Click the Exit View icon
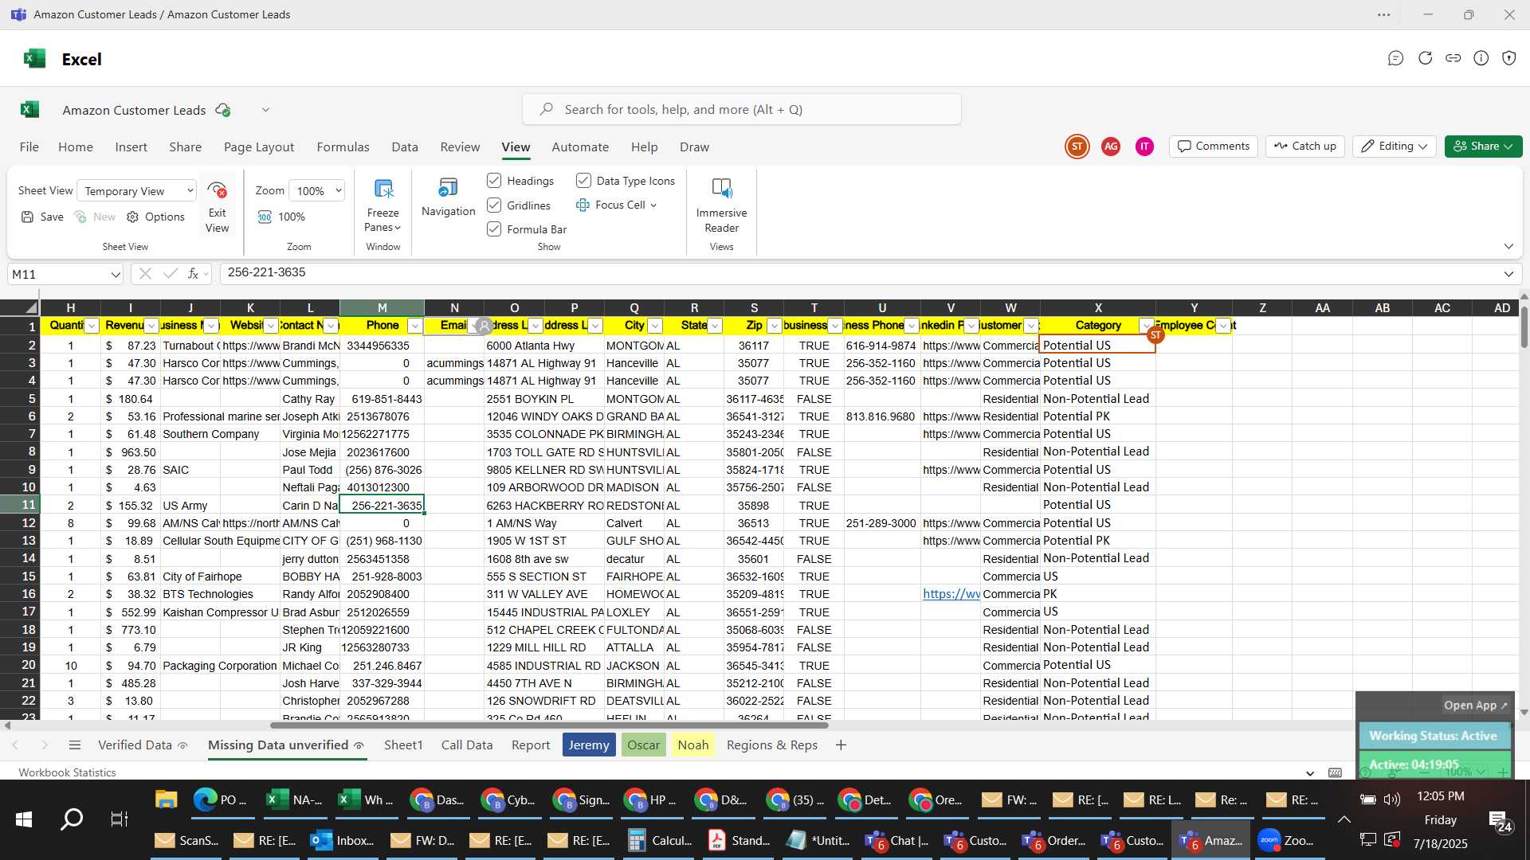The width and height of the screenshot is (1530, 860). click(217, 191)
